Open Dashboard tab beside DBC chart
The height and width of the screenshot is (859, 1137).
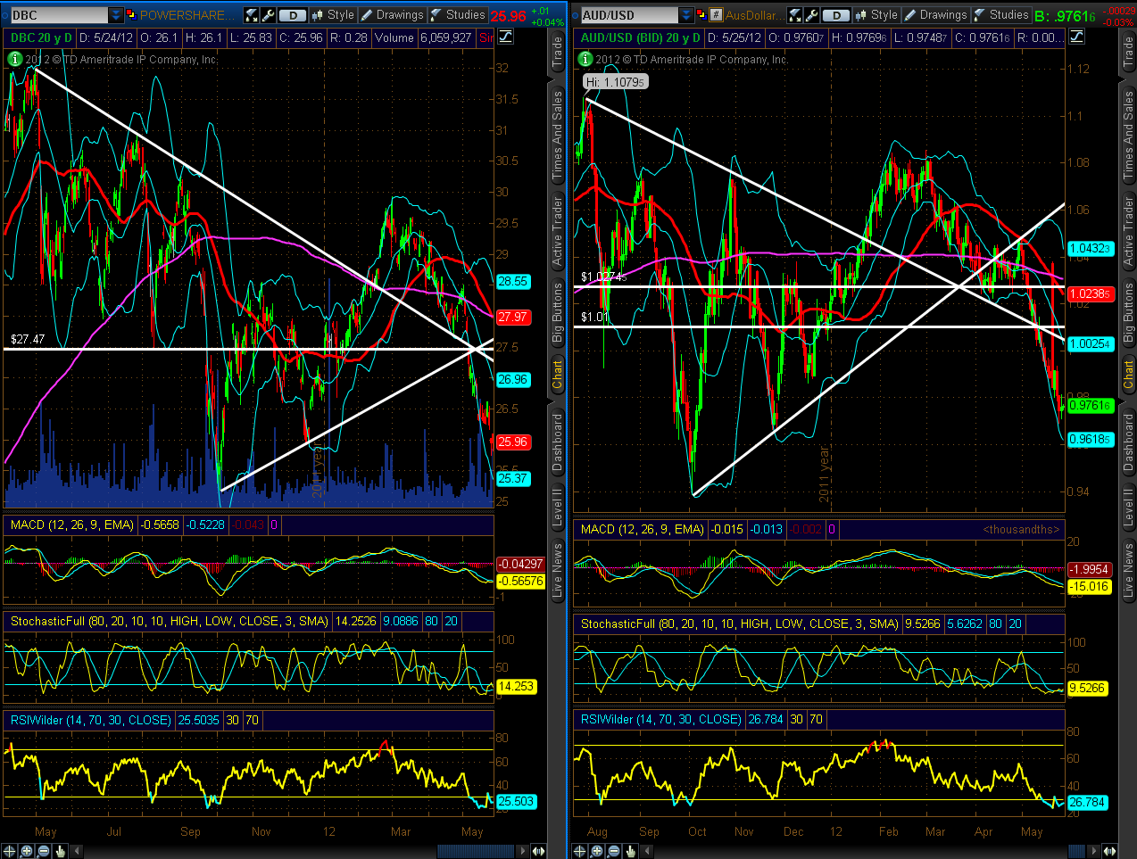(x=558, y=442)
